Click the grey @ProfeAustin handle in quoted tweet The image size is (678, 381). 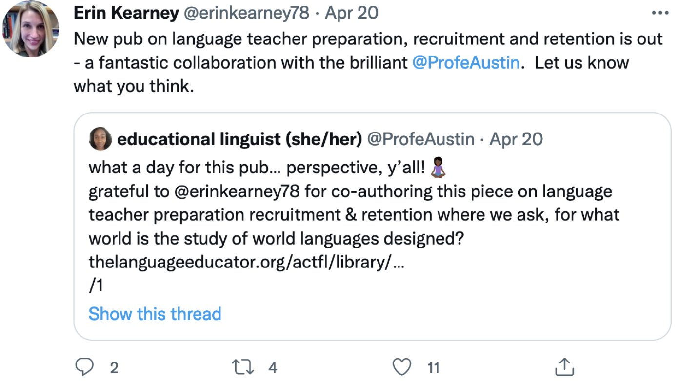[420, 140]
